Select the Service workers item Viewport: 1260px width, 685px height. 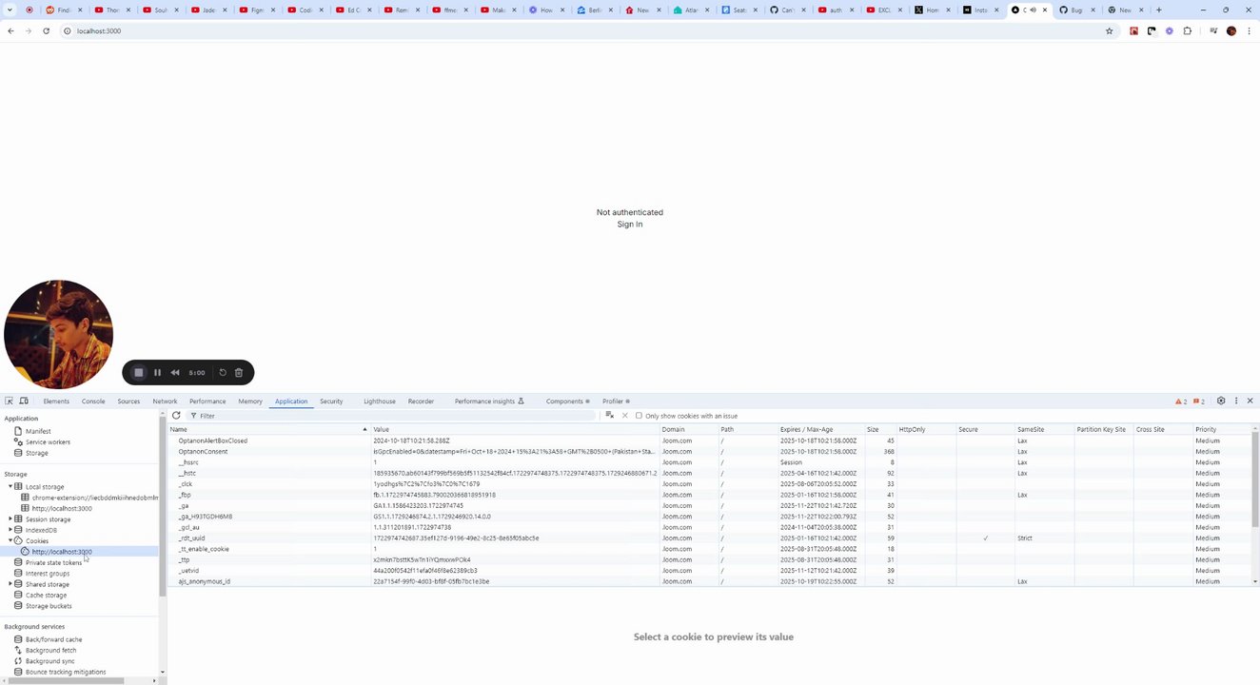point(48,442)
